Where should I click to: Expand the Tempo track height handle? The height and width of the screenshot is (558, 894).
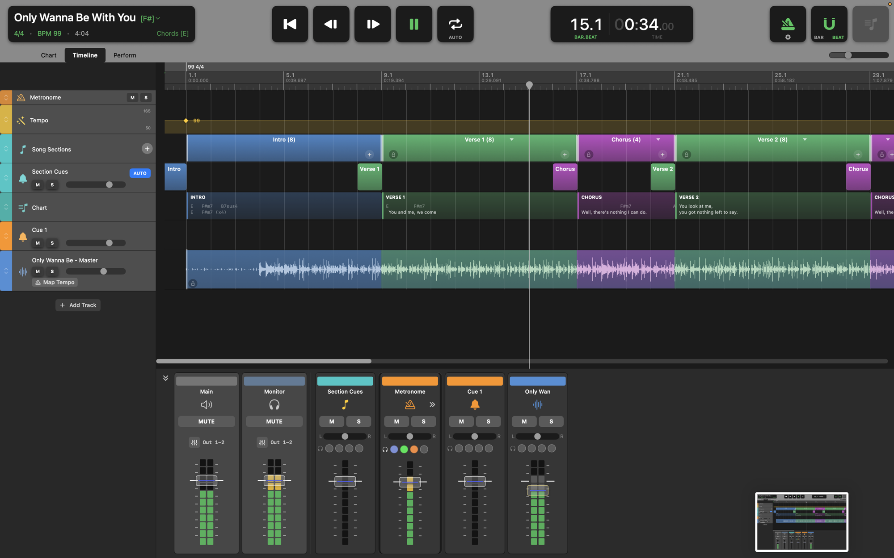click(x=6, y=120)
